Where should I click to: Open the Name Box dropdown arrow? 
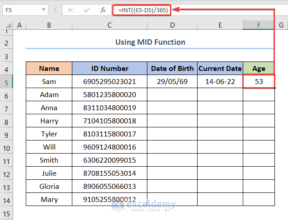(x=43, y=9)
